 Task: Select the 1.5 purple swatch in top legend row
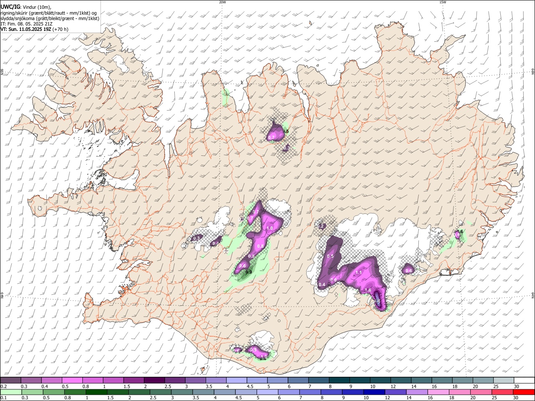[x=133, y=380]
